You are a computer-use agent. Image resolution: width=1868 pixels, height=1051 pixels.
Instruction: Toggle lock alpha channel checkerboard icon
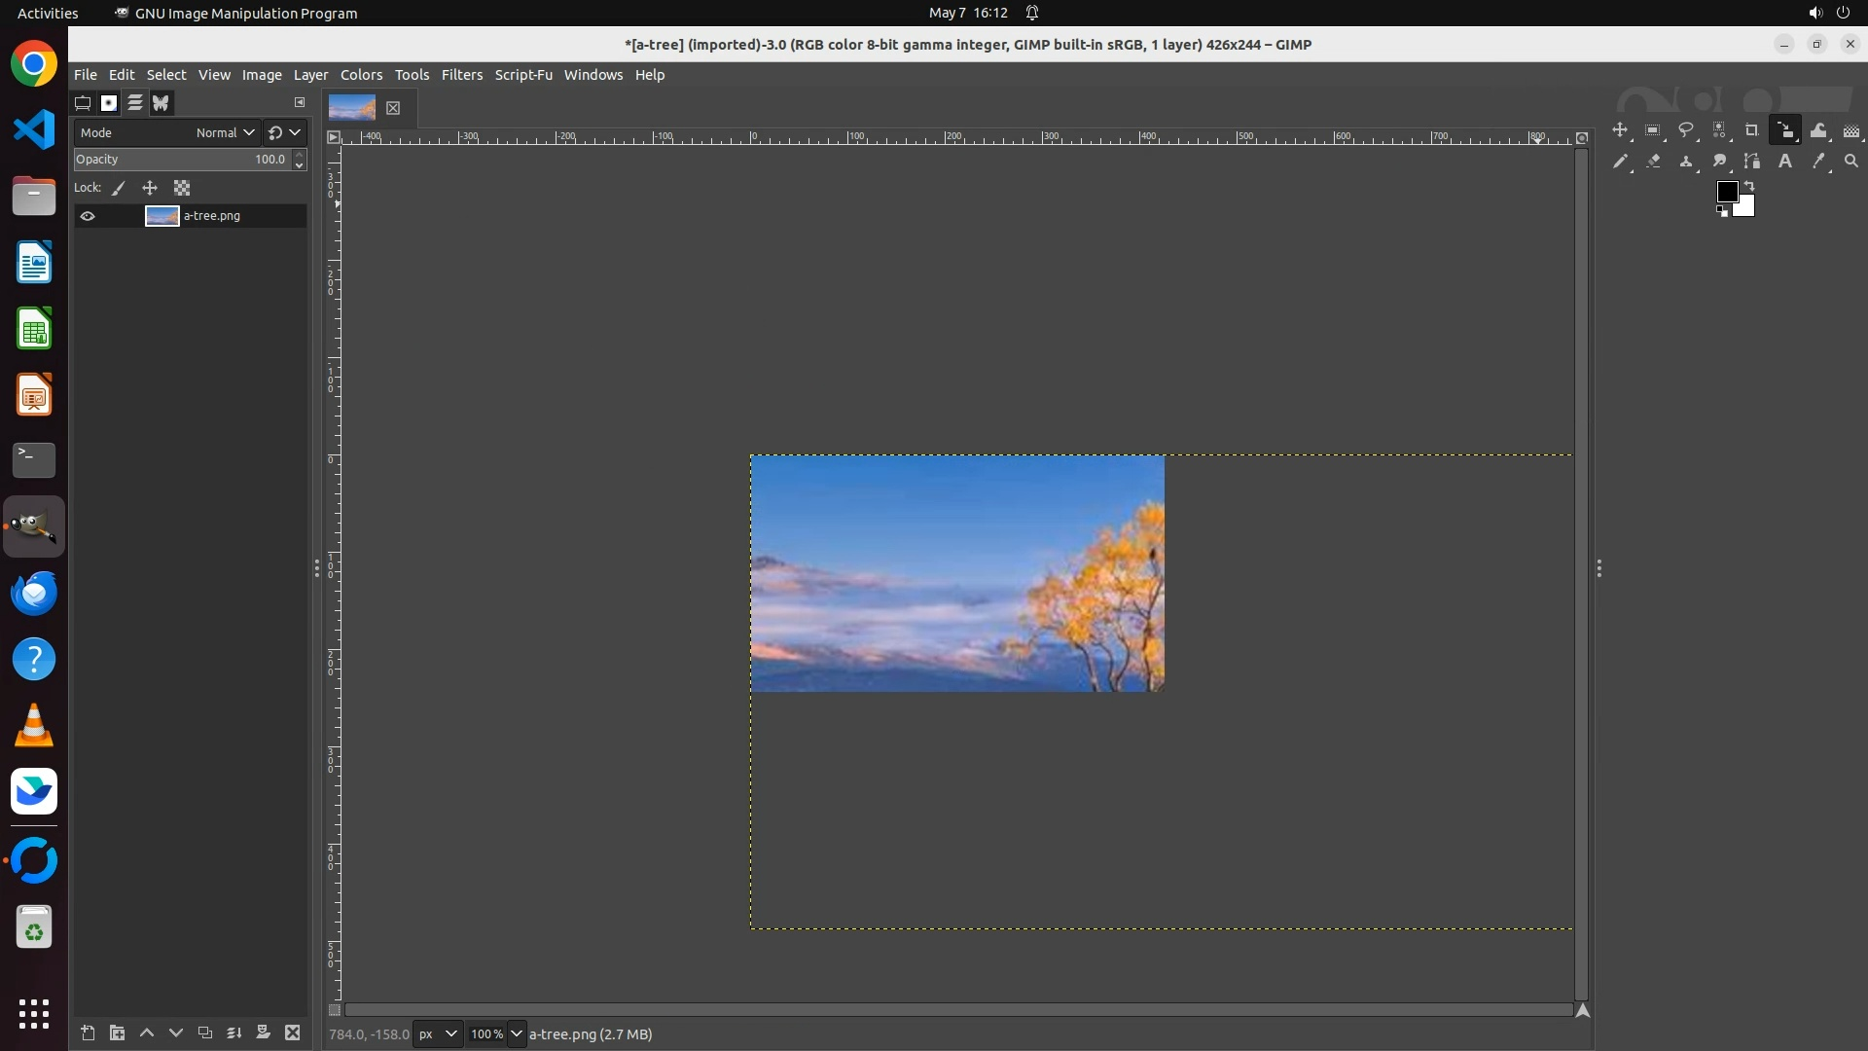click(x=182, y=188)
